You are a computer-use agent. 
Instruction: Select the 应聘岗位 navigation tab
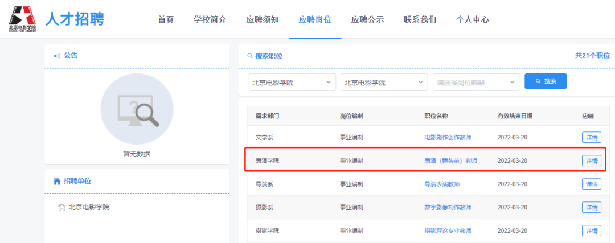[x=315, y=19]
